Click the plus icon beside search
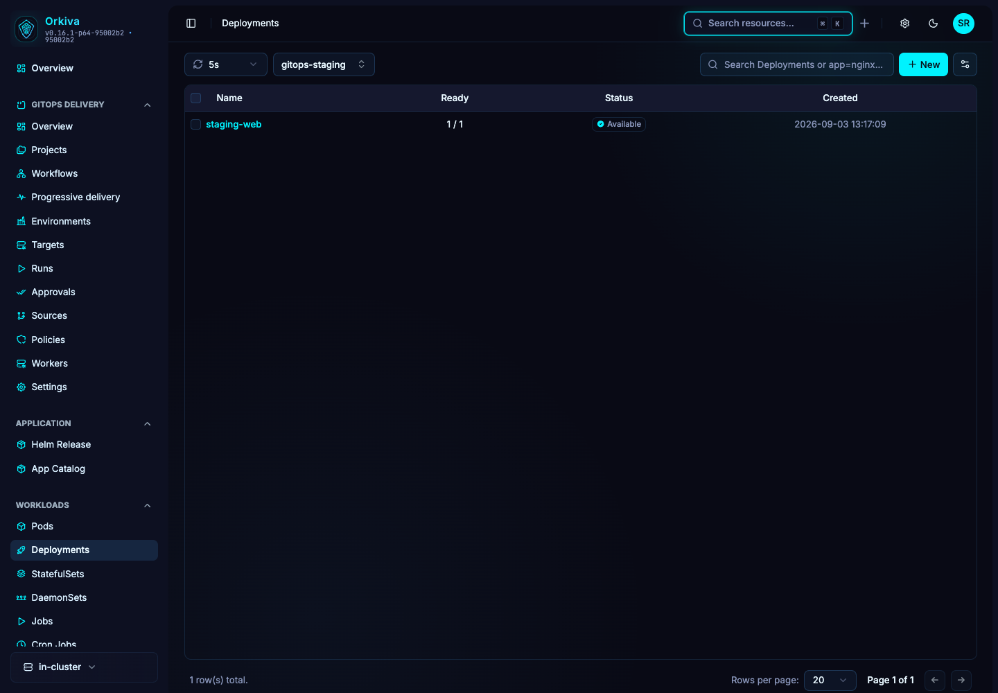998x693 pixels. 865,24
